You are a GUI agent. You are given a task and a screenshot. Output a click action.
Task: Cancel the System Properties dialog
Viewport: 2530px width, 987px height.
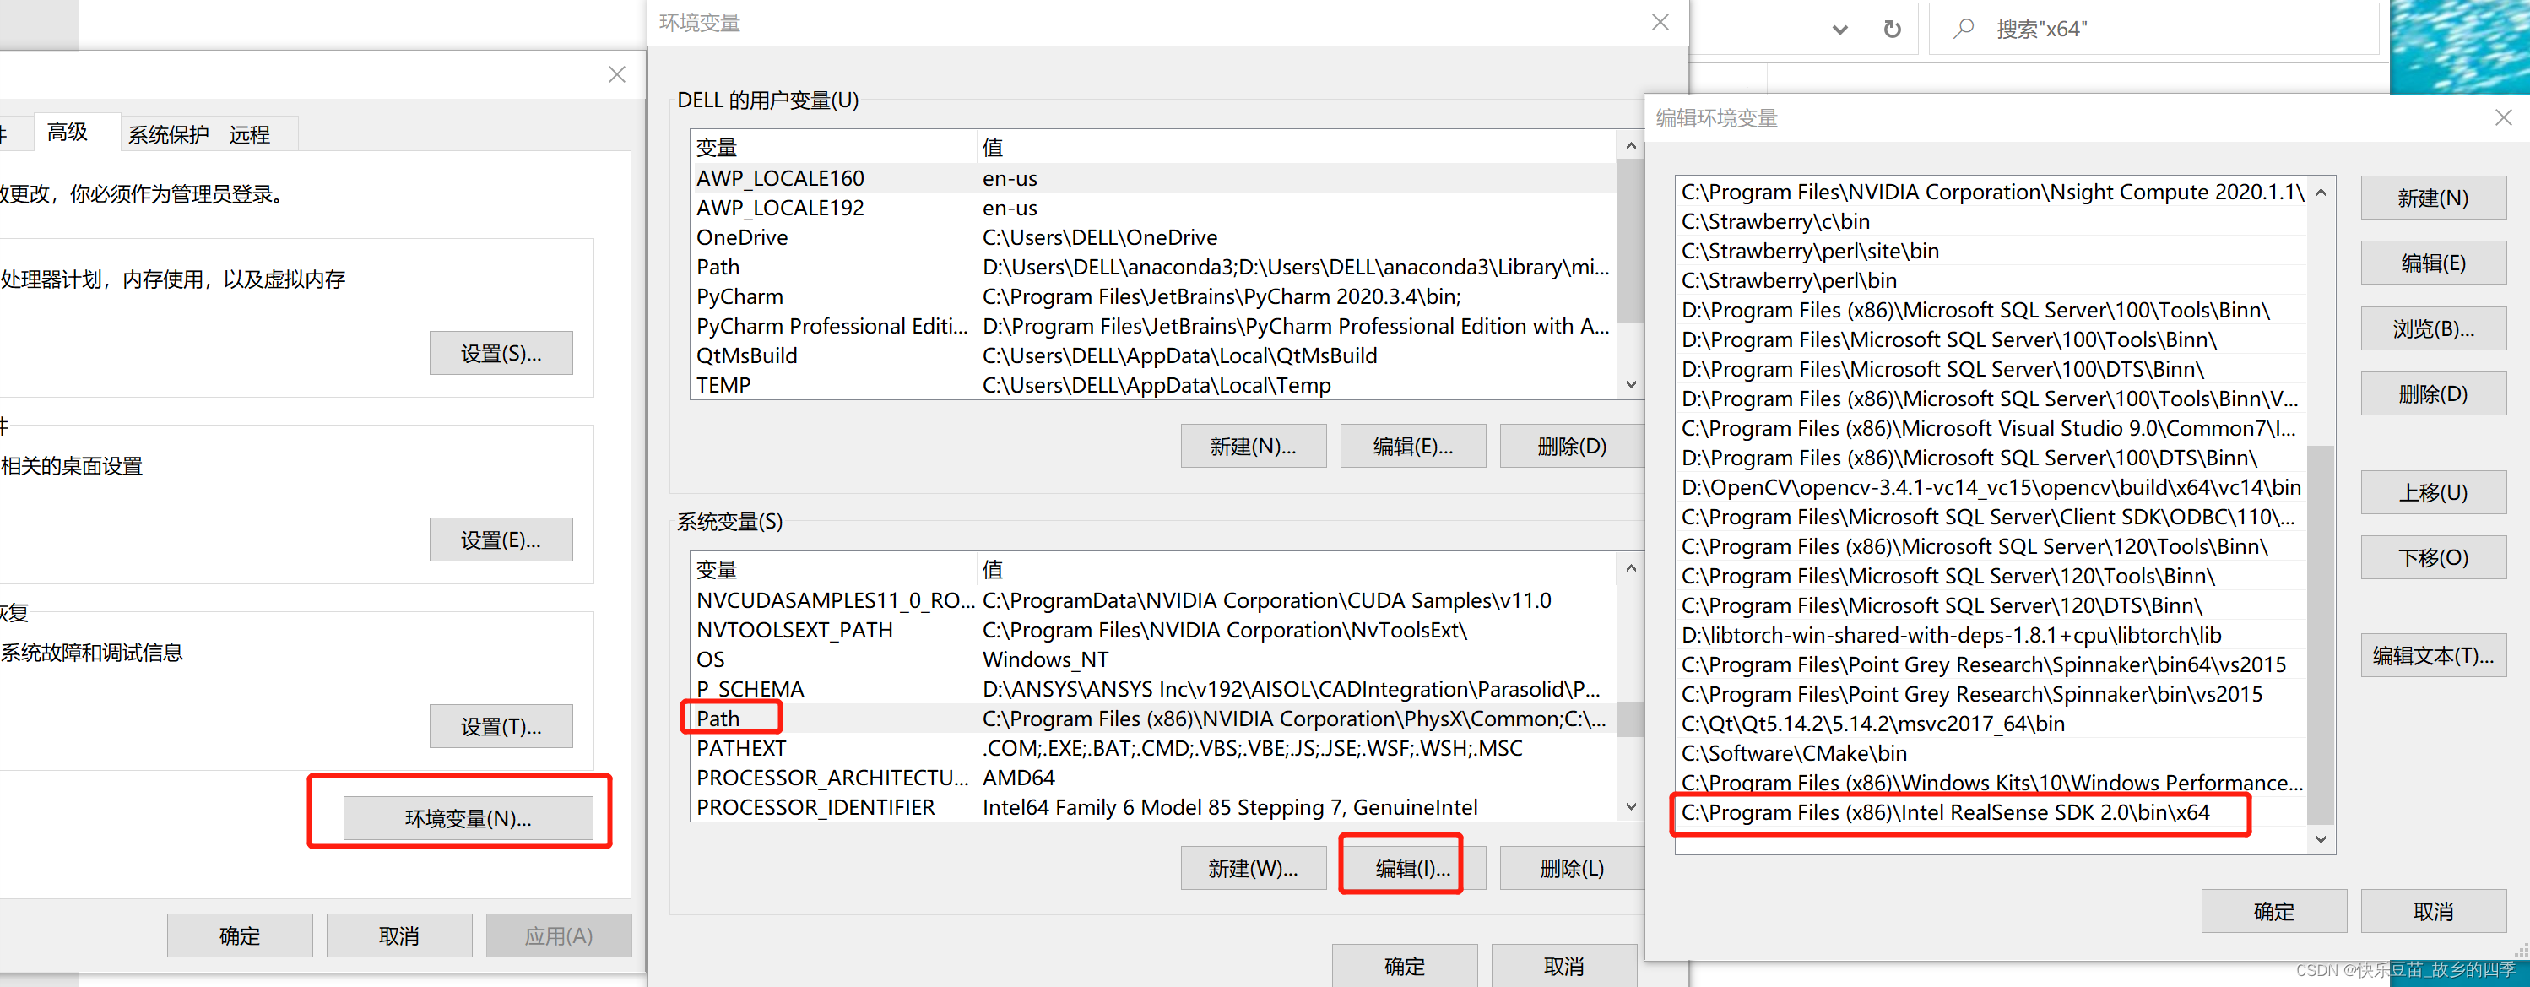pos(398,936)
